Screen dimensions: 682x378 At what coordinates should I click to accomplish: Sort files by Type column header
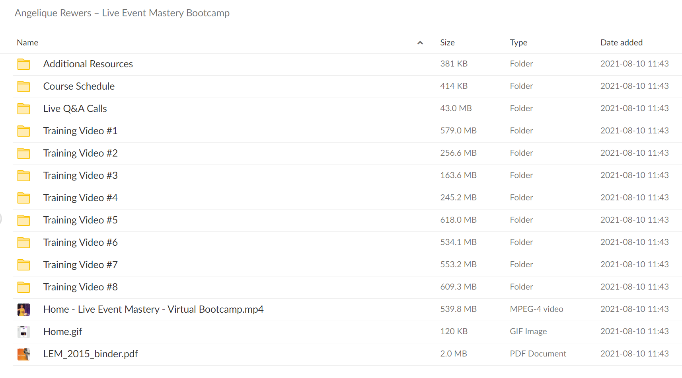click(x=518, y=43)
